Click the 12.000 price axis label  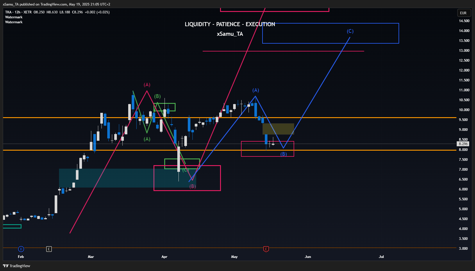464,70
